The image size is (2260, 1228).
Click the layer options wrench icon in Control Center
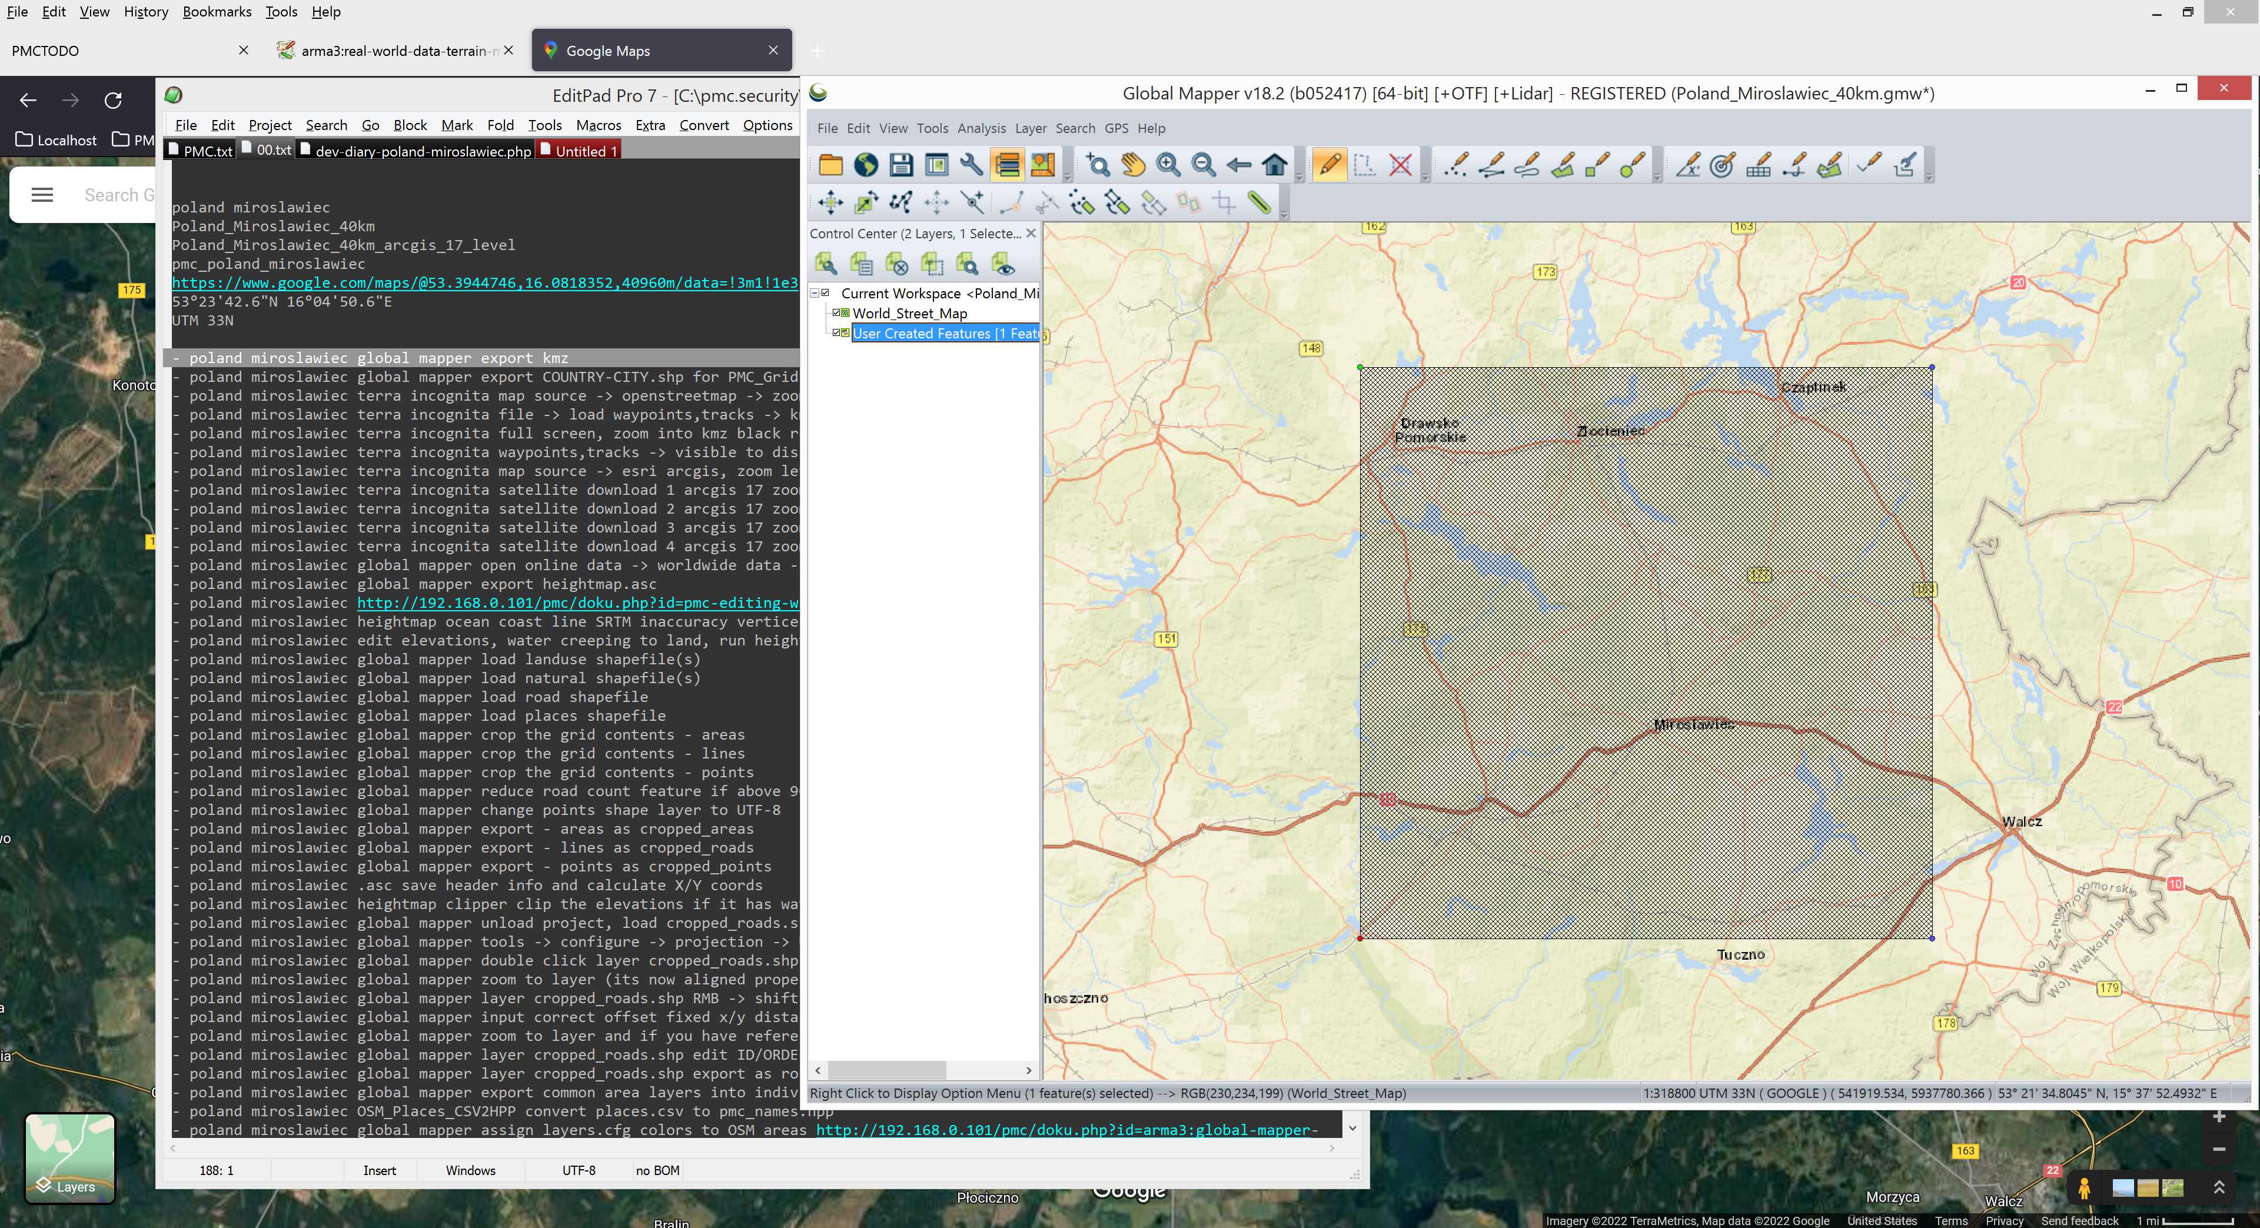click(826, 263)
